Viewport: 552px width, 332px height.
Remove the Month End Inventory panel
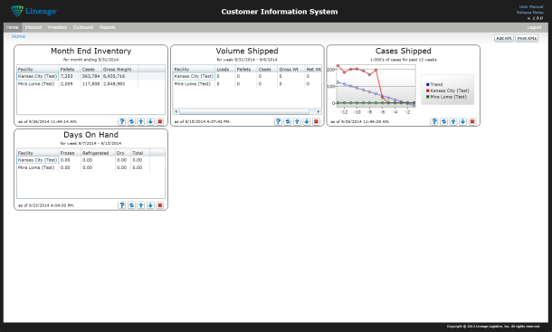pyautogui.click(x=160, y=121)
